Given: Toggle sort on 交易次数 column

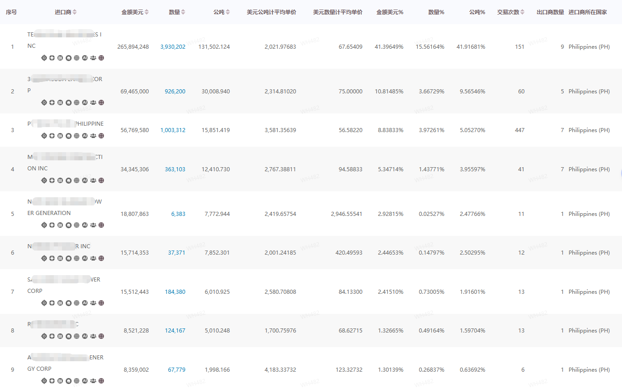Looking at the screenshot, I should [523, 12].
